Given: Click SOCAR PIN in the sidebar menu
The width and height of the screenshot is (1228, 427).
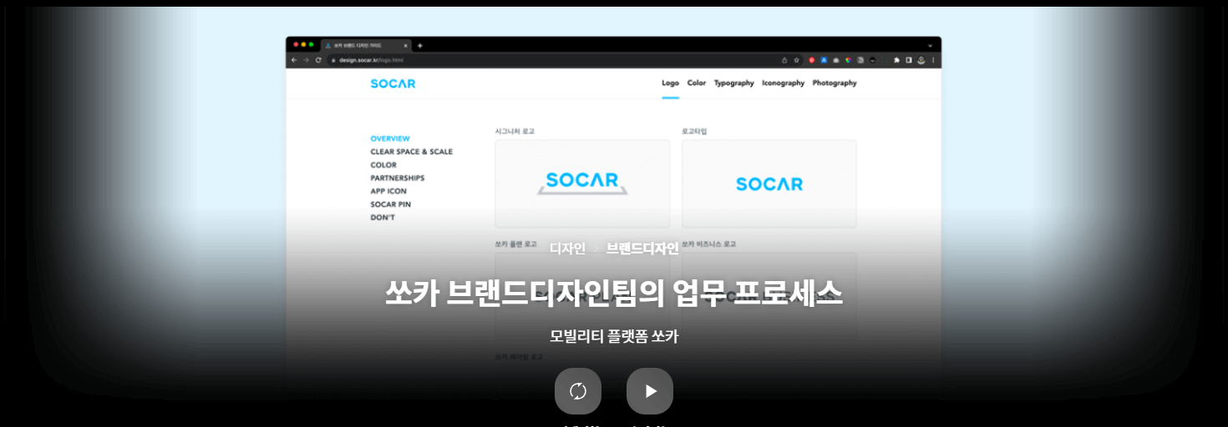Looking at the screenshot, I should tap(391, 204).
